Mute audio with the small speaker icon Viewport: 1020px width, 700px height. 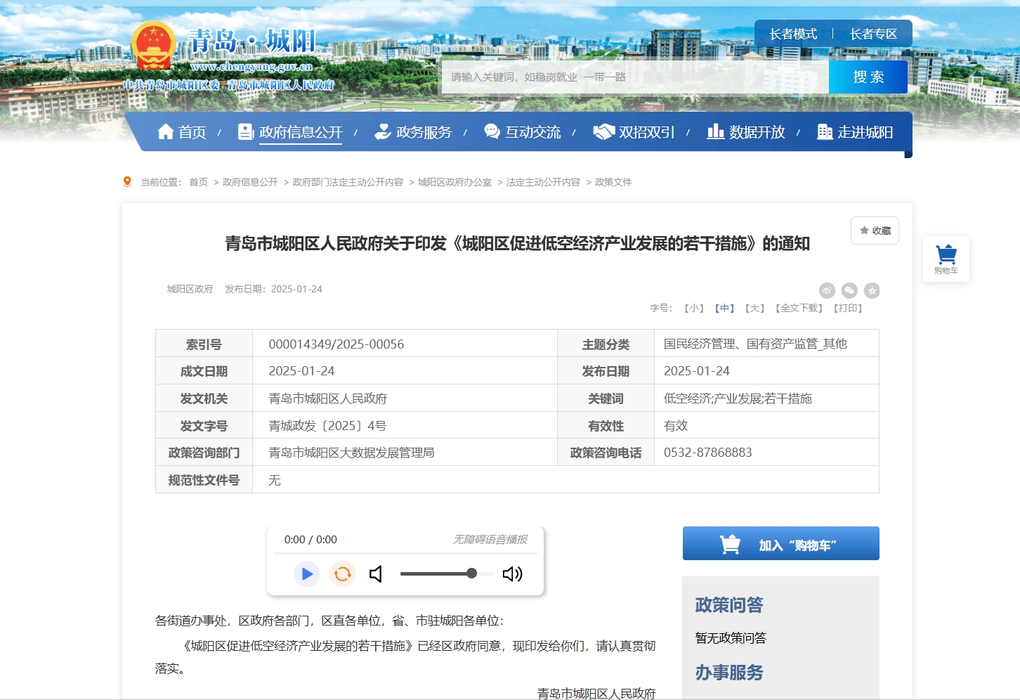[x=377, y=574]
